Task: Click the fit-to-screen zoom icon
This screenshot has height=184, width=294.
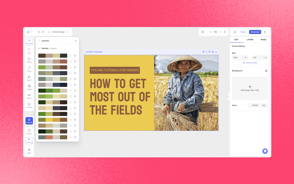Action: [x=203, y=32]
